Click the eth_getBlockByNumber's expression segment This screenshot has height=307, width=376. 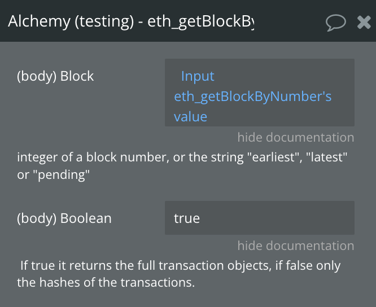[253, 97]
